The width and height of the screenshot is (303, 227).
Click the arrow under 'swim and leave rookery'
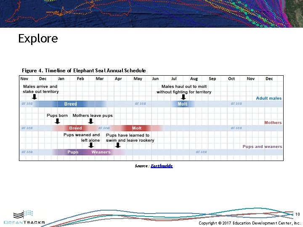118,145
